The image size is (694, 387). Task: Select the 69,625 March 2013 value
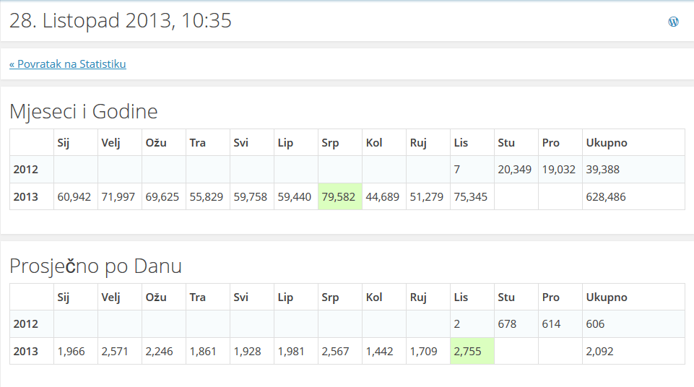162,197
